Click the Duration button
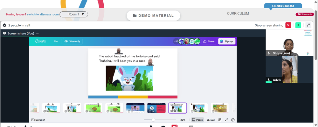Viewport: 318px width, 127px height. click(38, 120)
